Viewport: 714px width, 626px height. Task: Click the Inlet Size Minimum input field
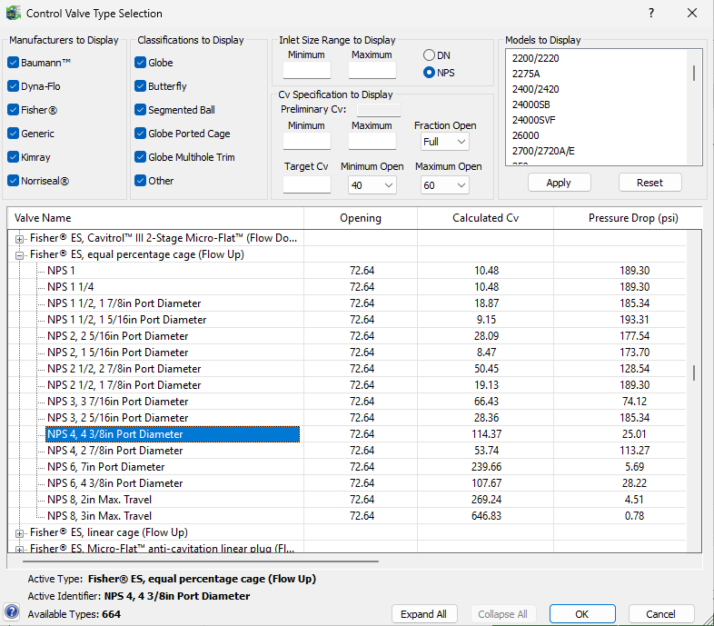click(307, 70)
